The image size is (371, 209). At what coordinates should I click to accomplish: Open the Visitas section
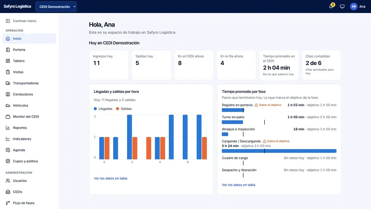point(29,72)
